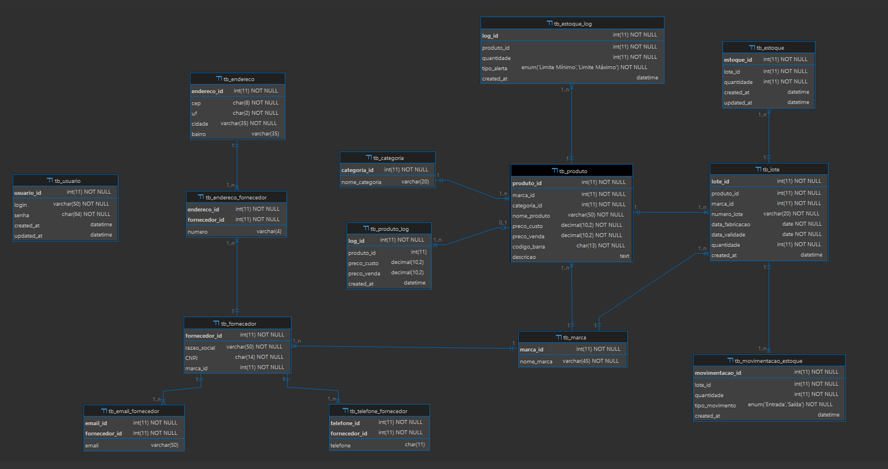The width and height of the screenshot is (888, 469).
Task: Click the CNPJ column row
Action: point(238,357)
